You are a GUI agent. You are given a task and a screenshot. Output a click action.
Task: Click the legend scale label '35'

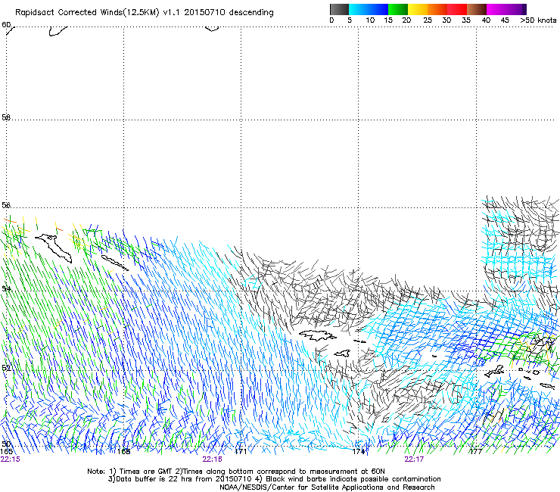click(x=466, y=20)
